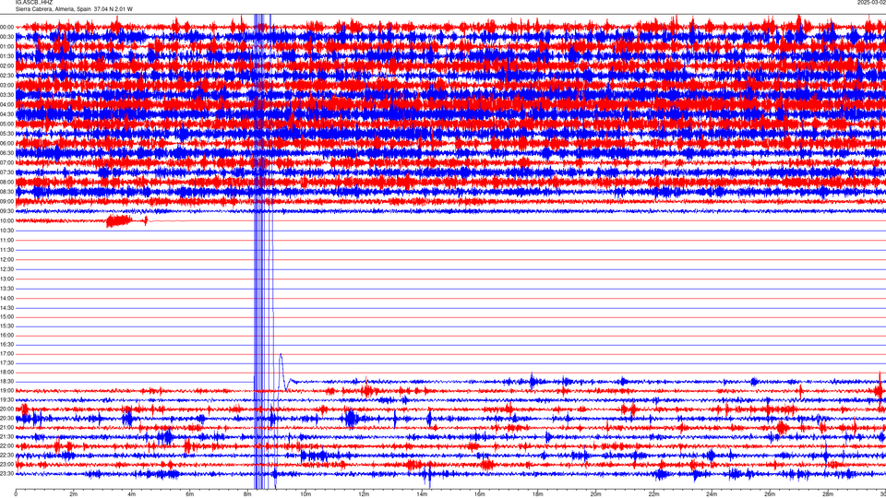Select the 03:30 trace time label
Screen dimensions: 886x498
point(6,95)
